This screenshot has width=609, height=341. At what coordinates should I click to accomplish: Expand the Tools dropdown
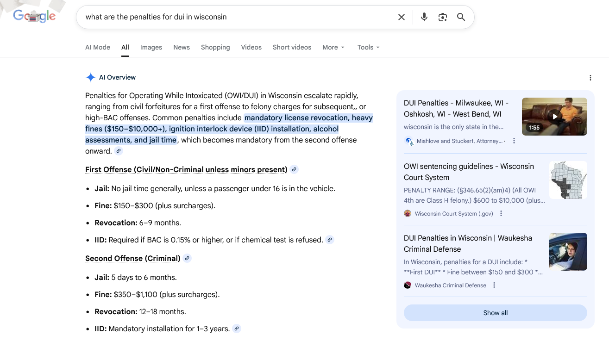point(368,47)
